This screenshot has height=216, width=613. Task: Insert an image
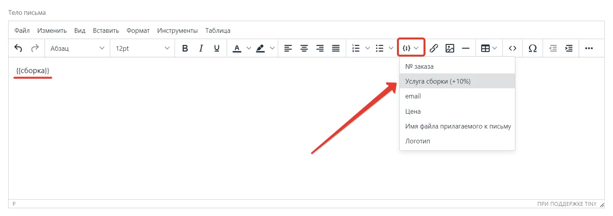(x=450, y=48)
